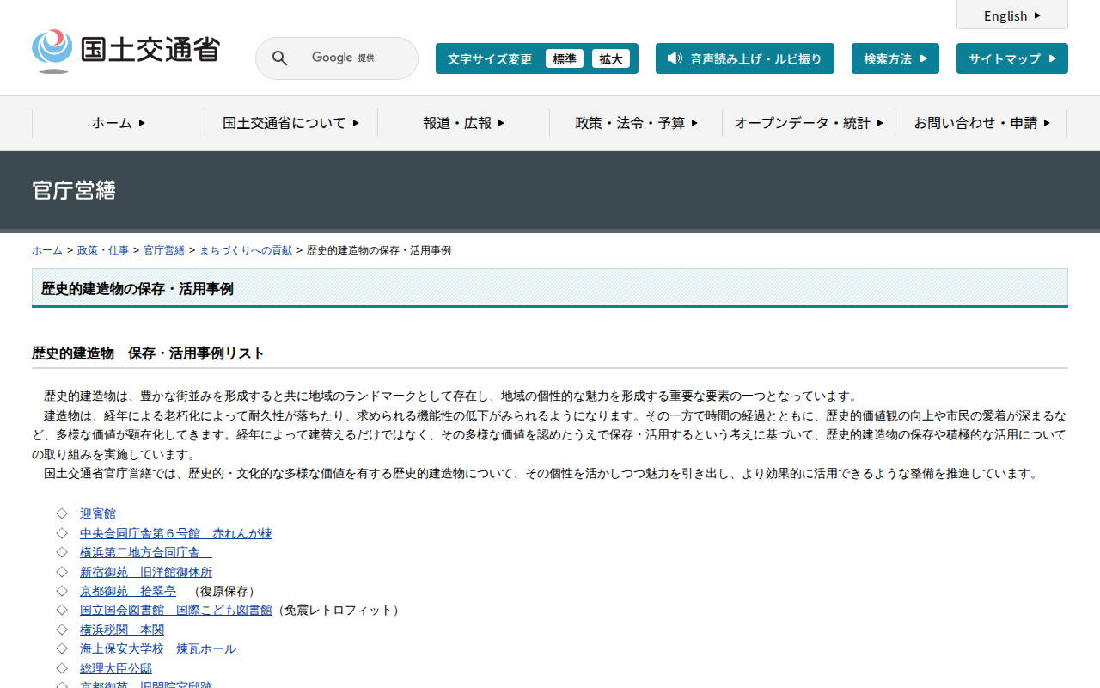Open the 迎賓館 link

[98, 513]
